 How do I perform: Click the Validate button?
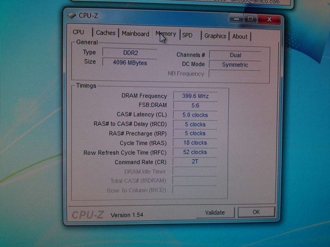pyautogui.click(x=215, y=213)
